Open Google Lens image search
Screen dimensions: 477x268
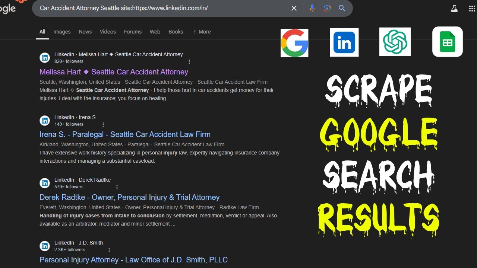327,8
